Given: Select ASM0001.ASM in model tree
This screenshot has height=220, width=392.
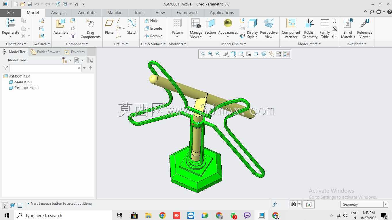Looking at the screenshot, I should pos(20,76).
